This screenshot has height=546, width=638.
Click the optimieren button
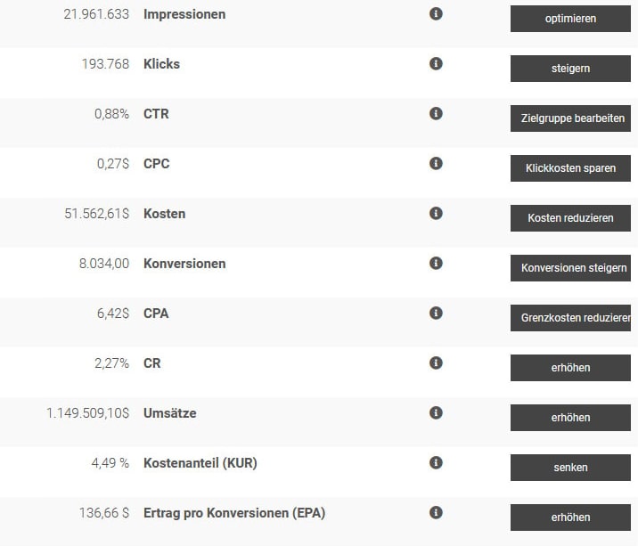pos(570,19)
